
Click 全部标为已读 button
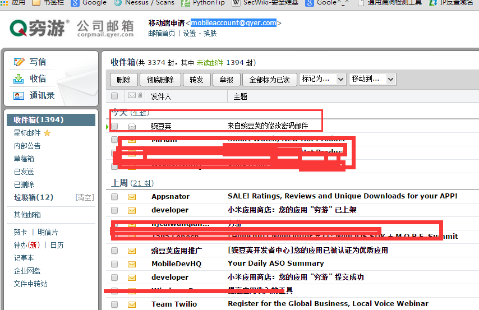[269, 80]
